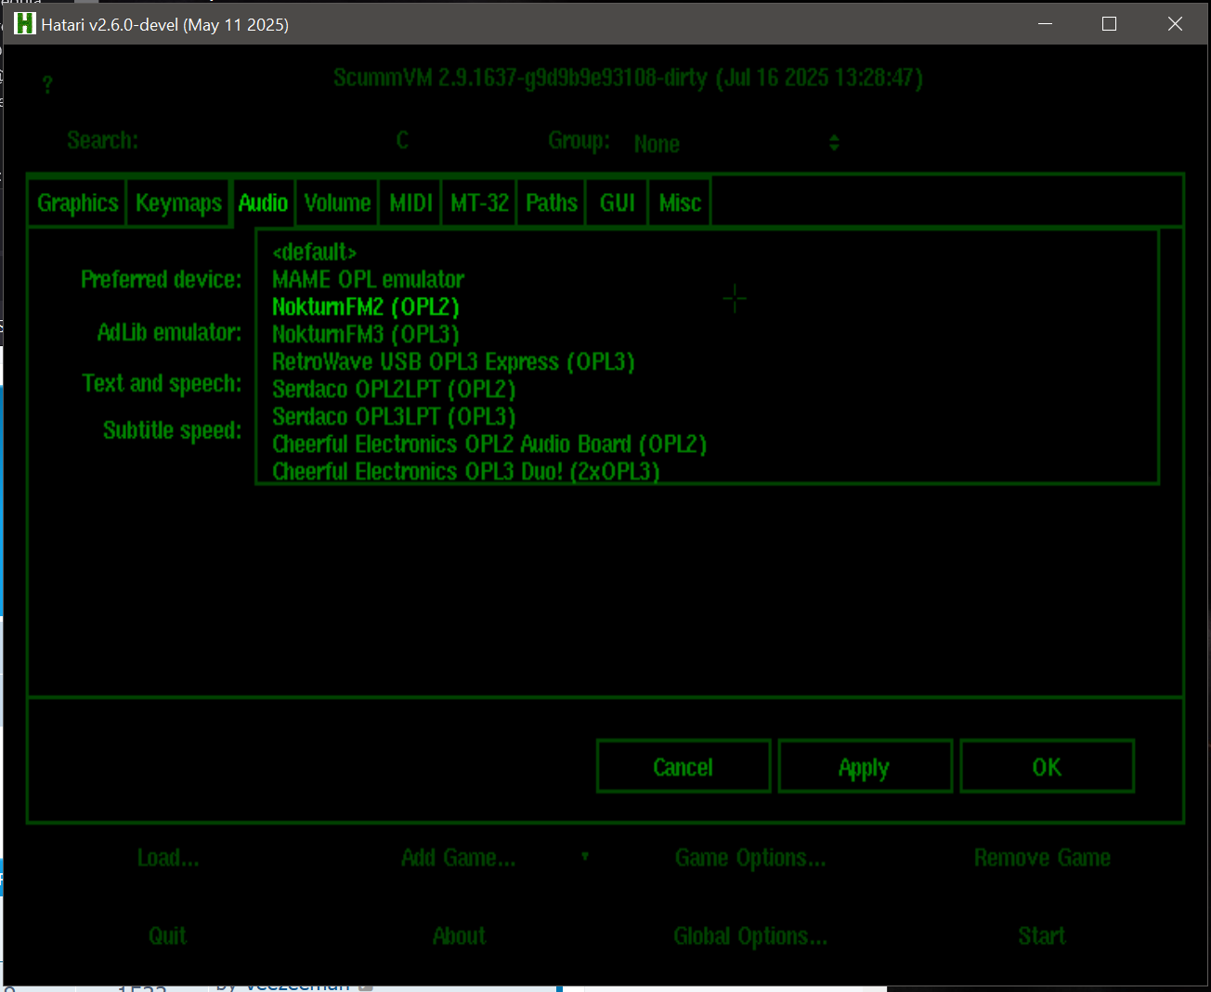Open the MIDI tab

(410, 202)
